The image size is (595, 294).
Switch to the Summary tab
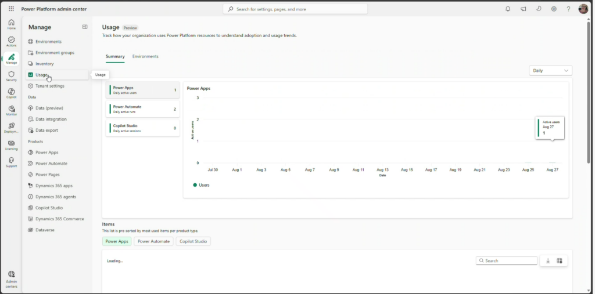coord(115,56)
